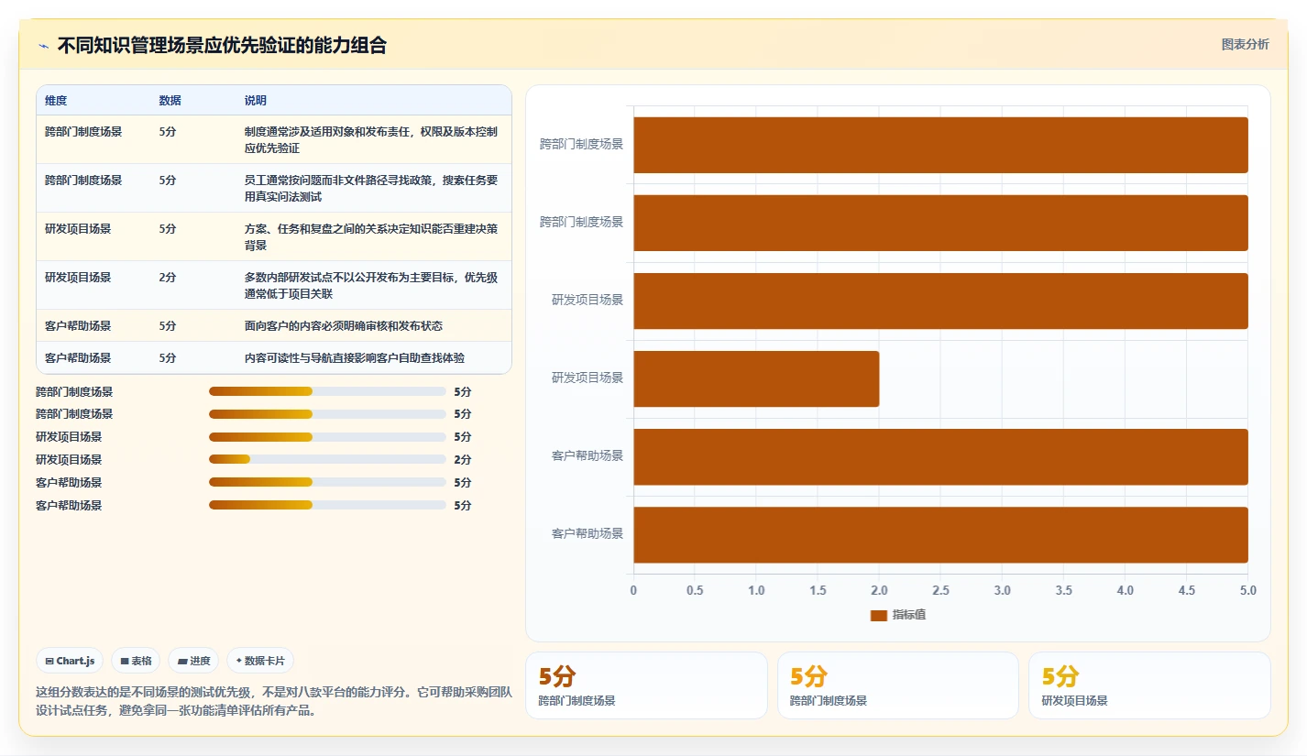Viewport: 1307px width, 756px height.
Task: Select the Chart.js chip
Action: [70, 661]
